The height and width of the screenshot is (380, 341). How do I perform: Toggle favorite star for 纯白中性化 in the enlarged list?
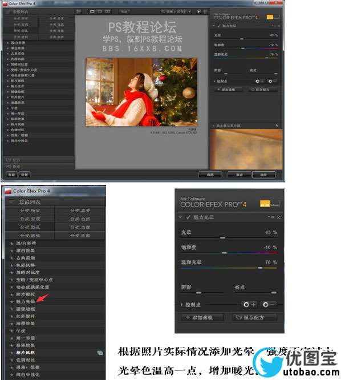[x=11, y=375]
